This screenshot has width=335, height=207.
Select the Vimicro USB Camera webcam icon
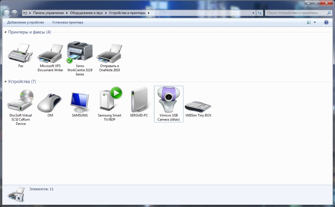pyautogui.click(x=168, y=100)
